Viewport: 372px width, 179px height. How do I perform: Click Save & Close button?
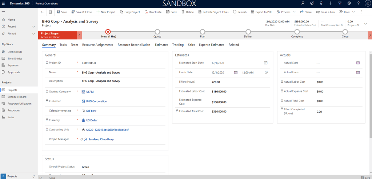click(x=81, y=12)
